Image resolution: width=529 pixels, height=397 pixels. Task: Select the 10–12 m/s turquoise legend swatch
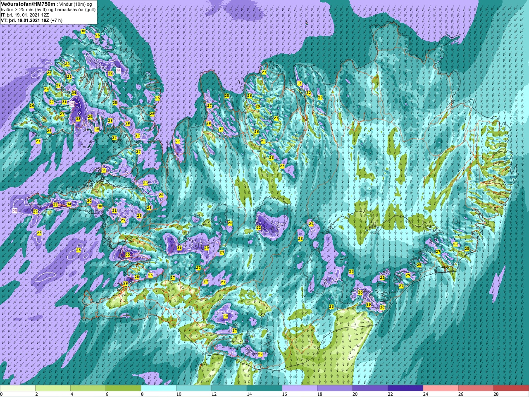click(x=194, y=388)
